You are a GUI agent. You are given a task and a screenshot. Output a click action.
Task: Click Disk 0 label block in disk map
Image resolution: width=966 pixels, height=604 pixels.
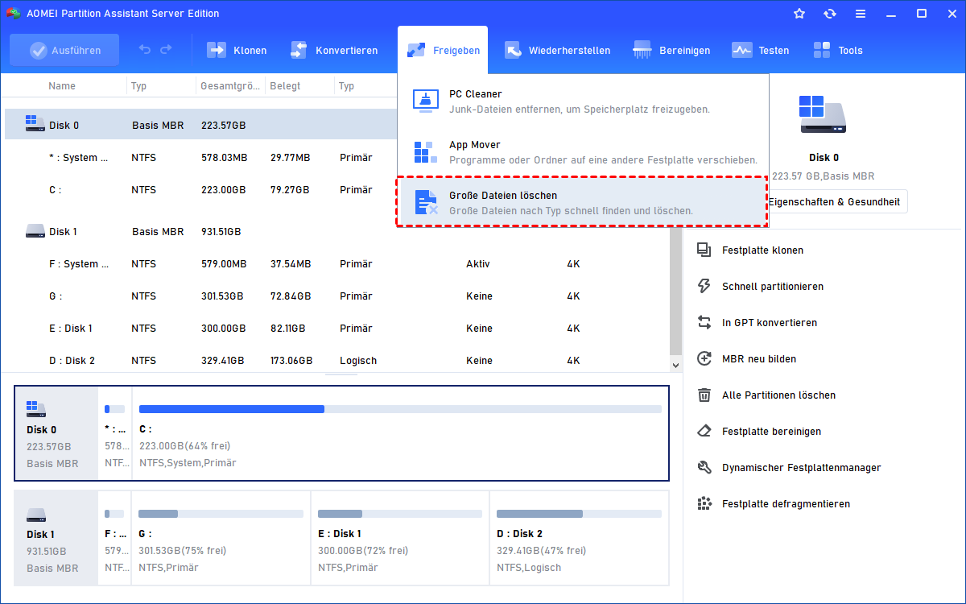[56, 434]
